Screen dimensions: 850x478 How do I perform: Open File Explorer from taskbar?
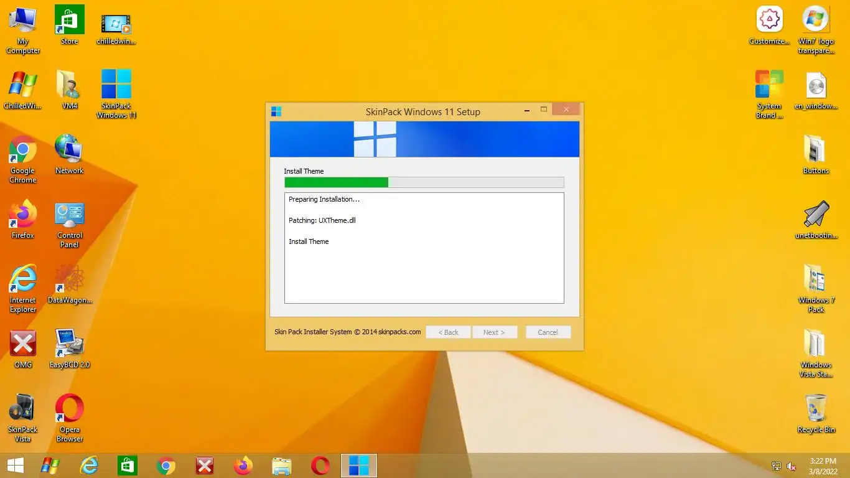point(282,466)
